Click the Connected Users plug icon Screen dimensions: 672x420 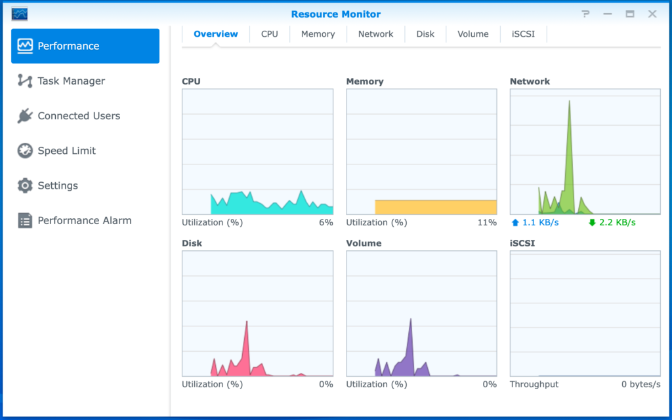pyautogui.click(x=25, y=115)
